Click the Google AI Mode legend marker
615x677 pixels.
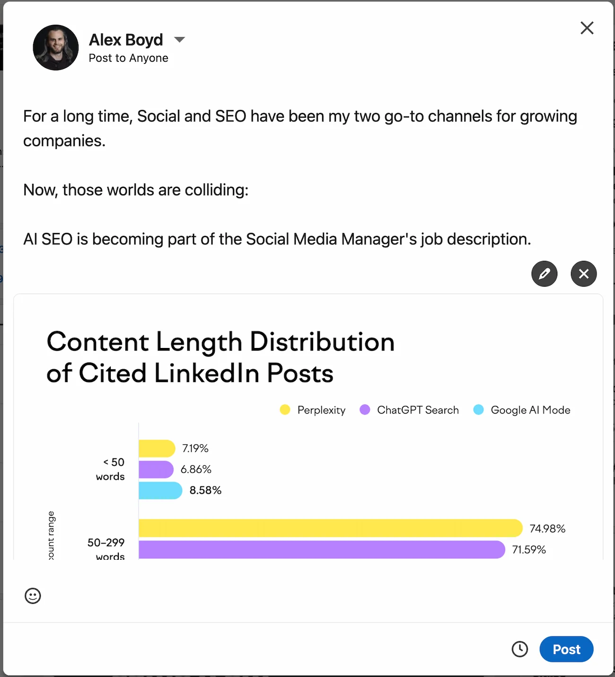pos(478,410)
